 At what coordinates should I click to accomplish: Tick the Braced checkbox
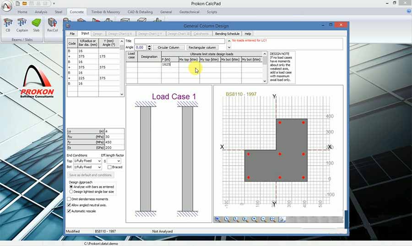(109, 167)
